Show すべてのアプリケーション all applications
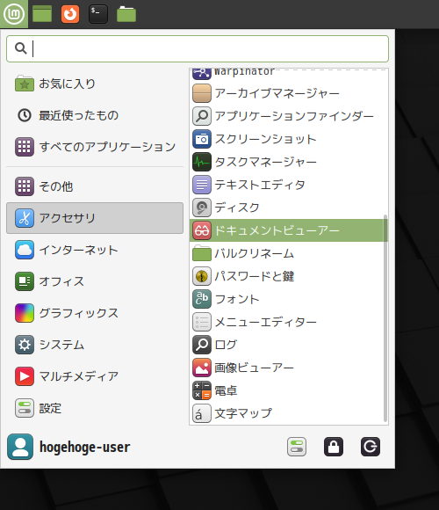439x510 pixels. (x=95, y=147)
